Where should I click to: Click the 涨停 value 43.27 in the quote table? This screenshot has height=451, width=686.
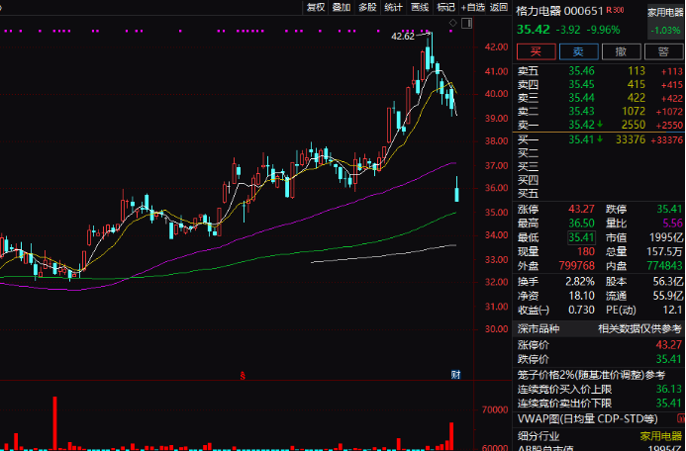(x=581, y=210)
